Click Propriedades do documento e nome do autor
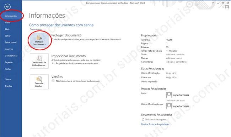Image resolution: width=231 pixels, height=137 pixels. point(77,63)
